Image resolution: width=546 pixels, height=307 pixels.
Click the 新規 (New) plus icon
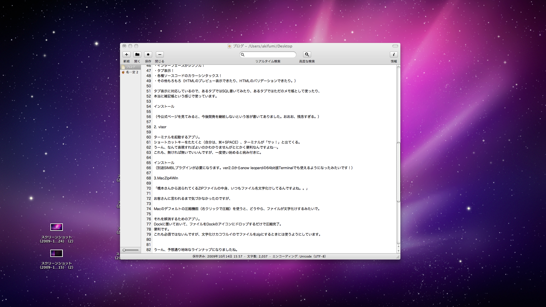tap(127, 55)
